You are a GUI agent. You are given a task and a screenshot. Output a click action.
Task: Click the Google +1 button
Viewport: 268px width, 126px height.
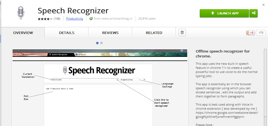point(250,33)
